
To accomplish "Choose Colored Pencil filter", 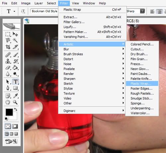I will pos(142,44).
